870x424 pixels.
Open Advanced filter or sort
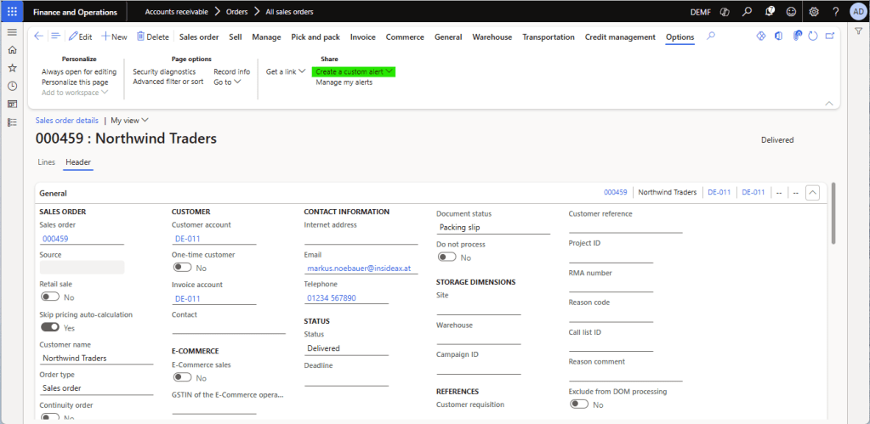click(168, 82)
